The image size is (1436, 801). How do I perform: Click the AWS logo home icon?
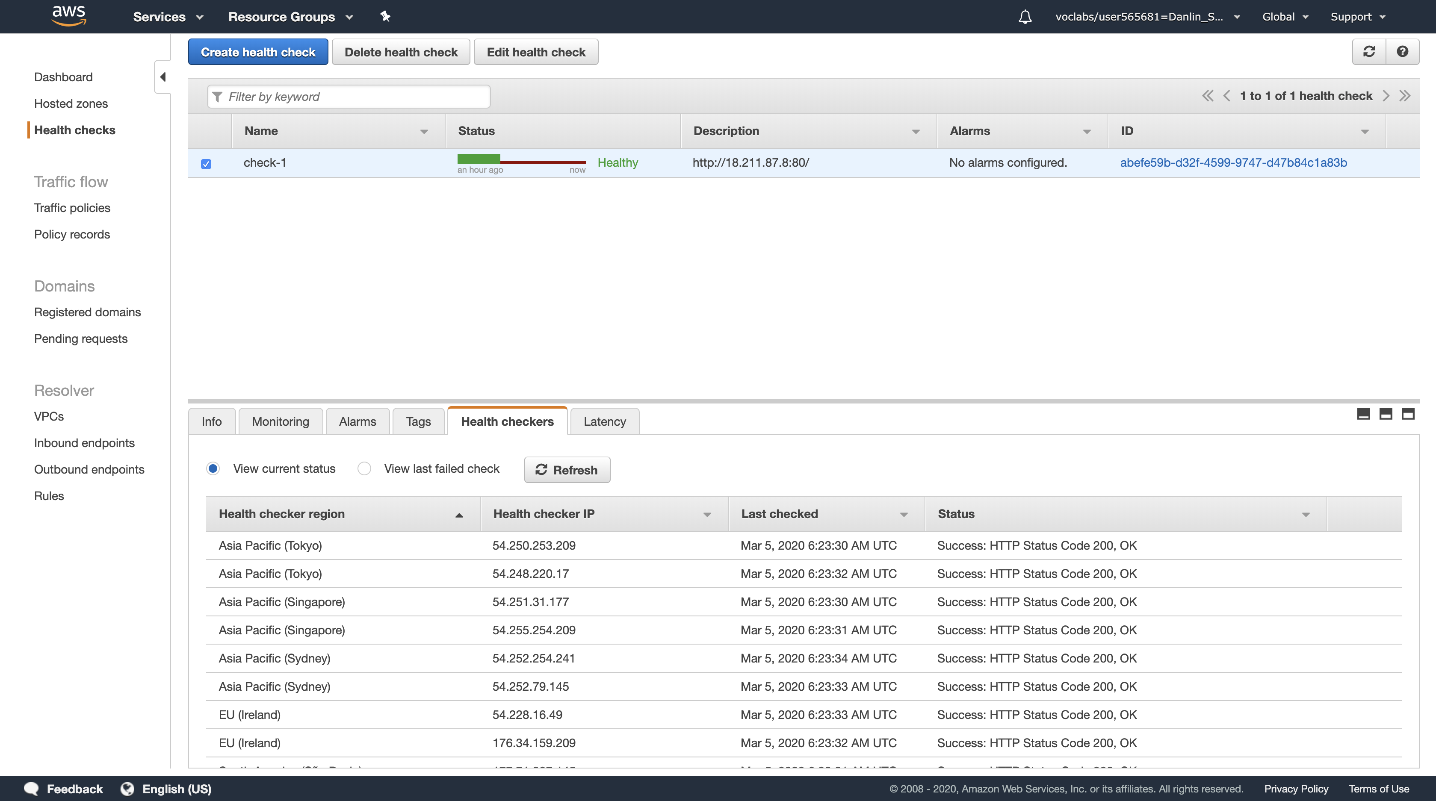coord(68,15)
